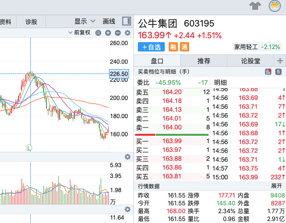Screen dimensions: 286x223
Task: Select 买三 price 163.88
Action: (x=172, y=159)
